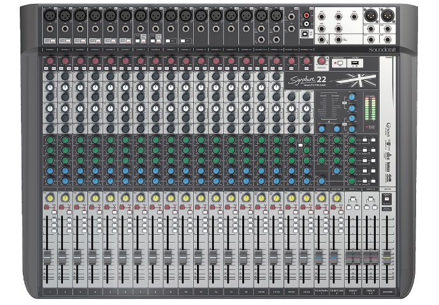Toggle the red mute button on channel 8
This screenshot has width=439, height=305.
(155, 208)
